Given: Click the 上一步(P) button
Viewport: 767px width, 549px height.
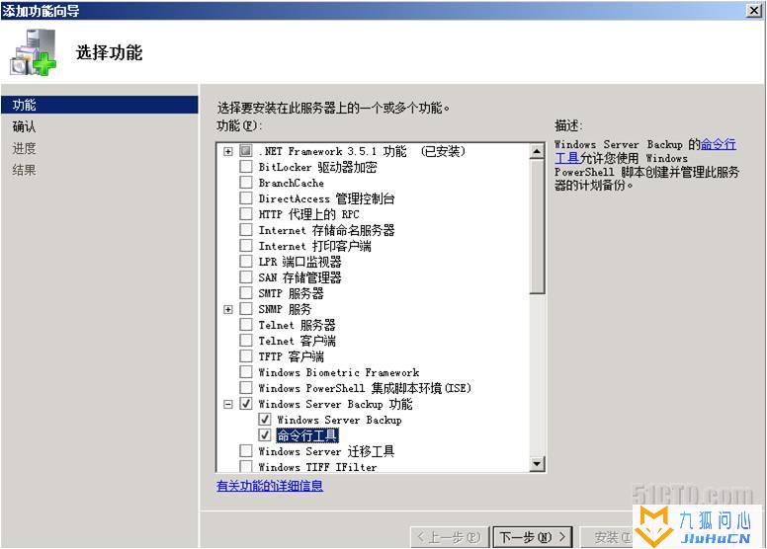Looking at the screenshot, I should coord(449,537).
